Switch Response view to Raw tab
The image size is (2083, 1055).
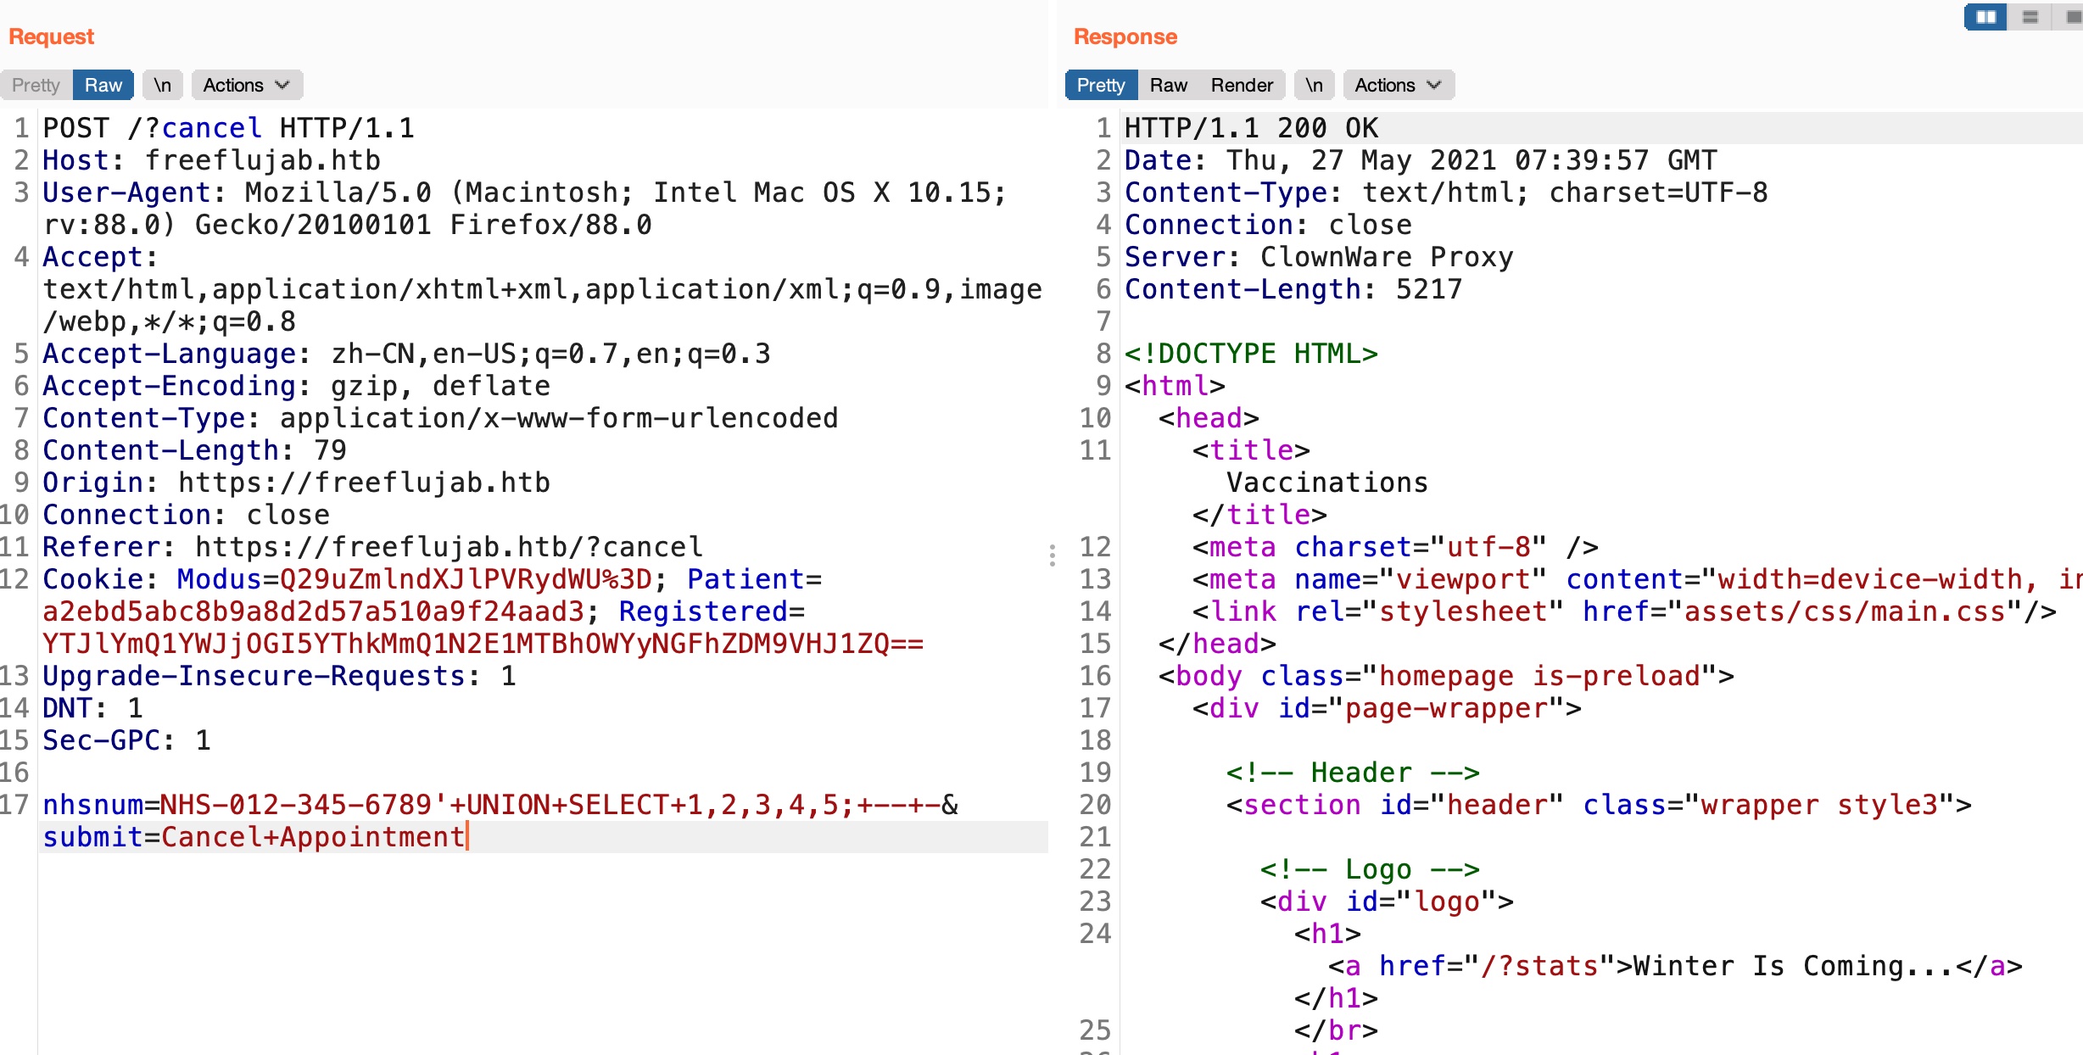(x=1168, y=85)
